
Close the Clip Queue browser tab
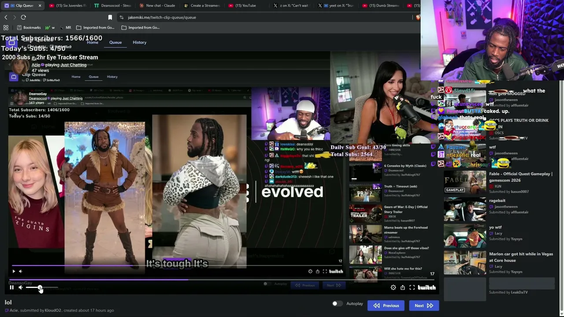(x=40, y=6)
